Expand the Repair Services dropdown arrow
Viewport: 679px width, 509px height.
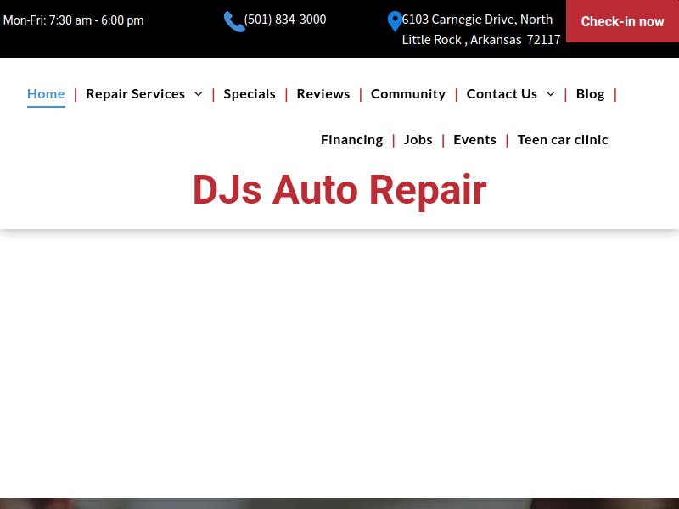pos(199,94)
